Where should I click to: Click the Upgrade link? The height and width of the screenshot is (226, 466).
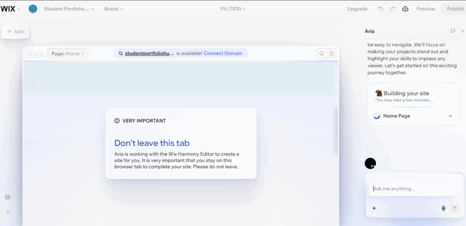coord(357,9)
